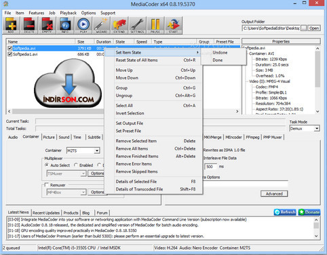
Task: Click the news panel scroll down arrow
Action: tap(316, 236)
